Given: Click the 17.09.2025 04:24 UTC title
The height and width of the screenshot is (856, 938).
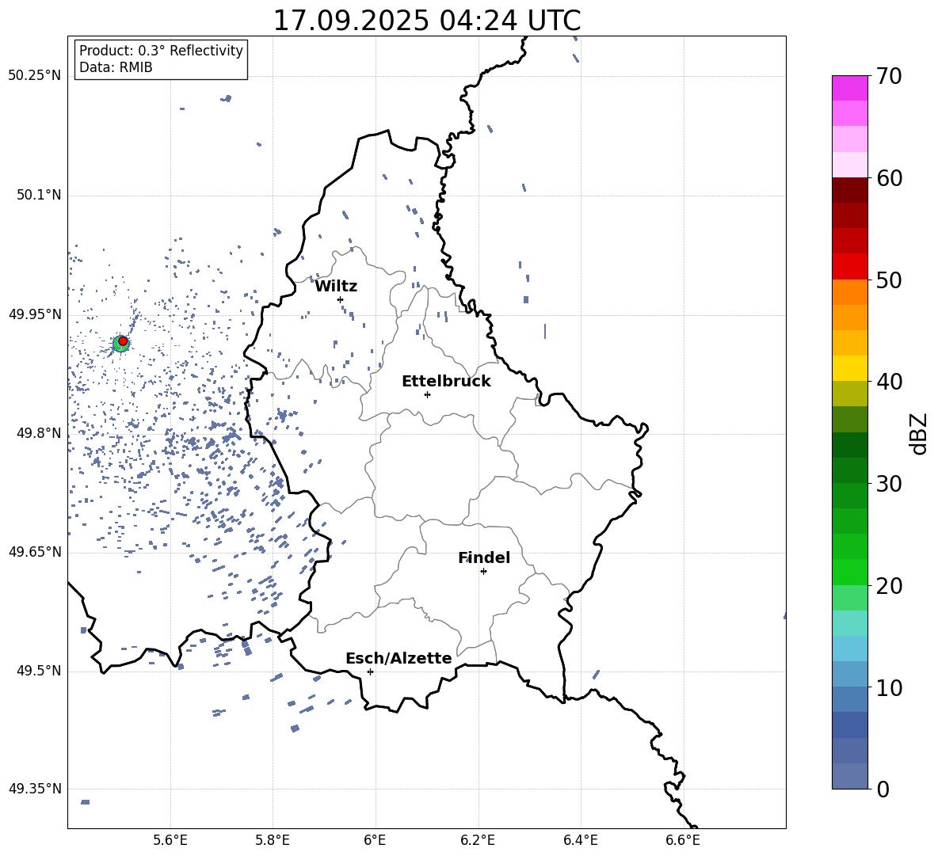Looking at the screenshot, I should coord(427,21).
